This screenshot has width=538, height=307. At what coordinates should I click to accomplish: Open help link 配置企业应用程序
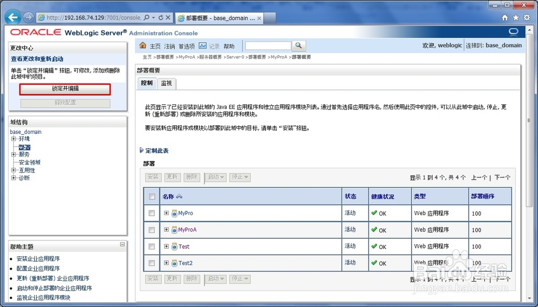(x=38, y=268)
